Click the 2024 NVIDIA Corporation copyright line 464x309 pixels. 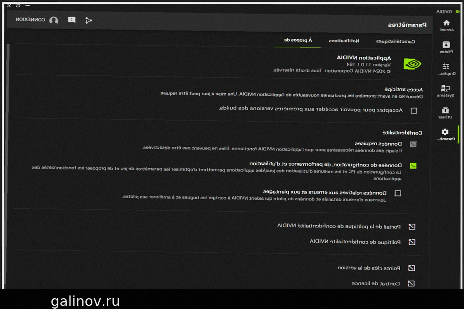pyautogui.click(x=332, y=71)
